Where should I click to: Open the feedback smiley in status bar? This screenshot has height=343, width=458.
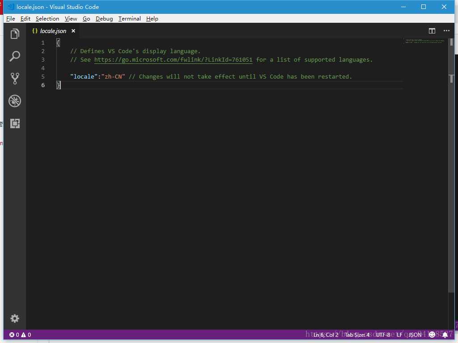click(x=432, y=335)
